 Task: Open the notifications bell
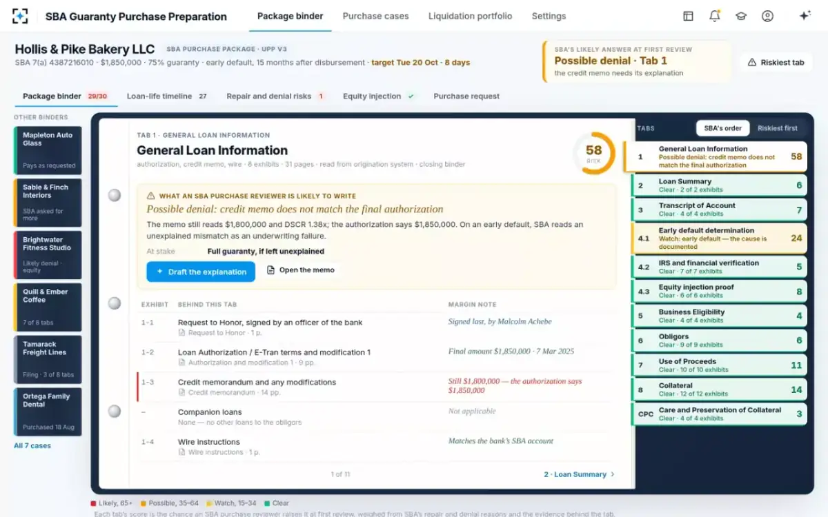[715, 16]
